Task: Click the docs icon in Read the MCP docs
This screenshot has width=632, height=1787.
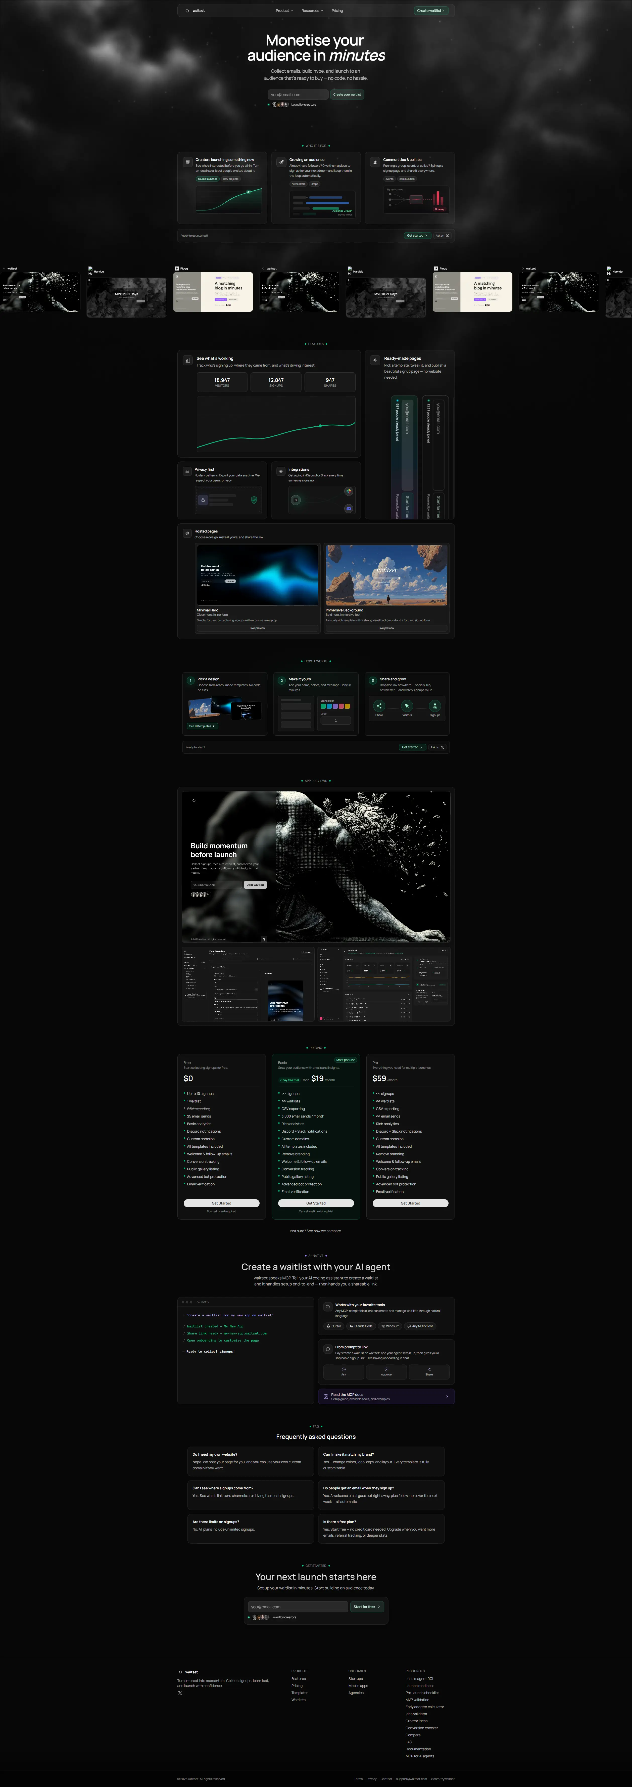Action: point(326,1397)
